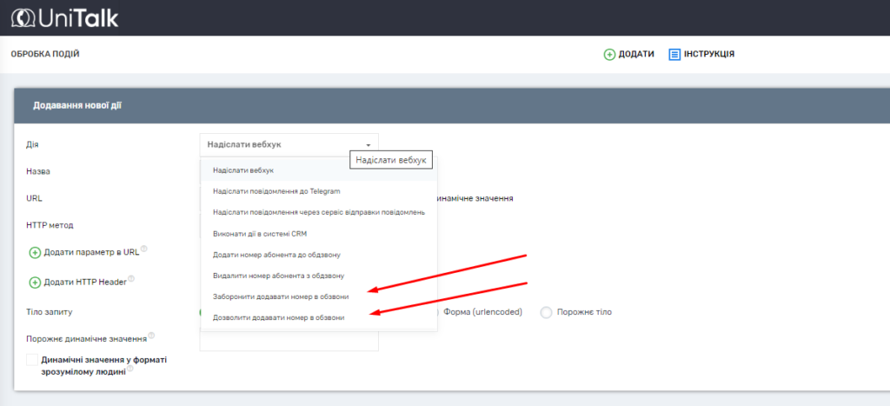Select Видалити номер абонента з обдзвону
The height and width of the screenshot is (406, 890).
279,276
